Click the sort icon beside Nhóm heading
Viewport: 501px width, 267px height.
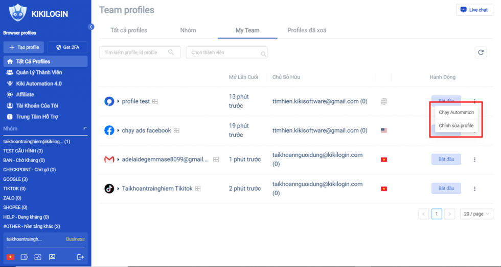coord(85,129)
